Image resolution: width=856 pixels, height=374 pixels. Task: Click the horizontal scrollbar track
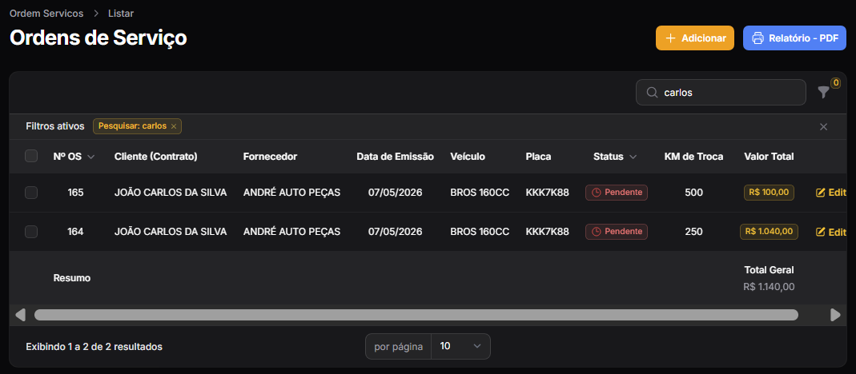(x=416, y=315)
